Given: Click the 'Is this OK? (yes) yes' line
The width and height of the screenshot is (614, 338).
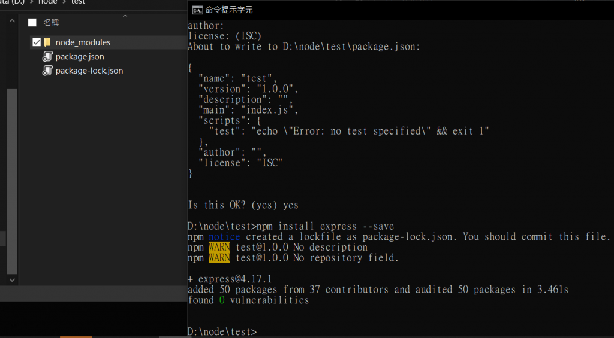Looking at the screenshot, I should tap(243, 205).
